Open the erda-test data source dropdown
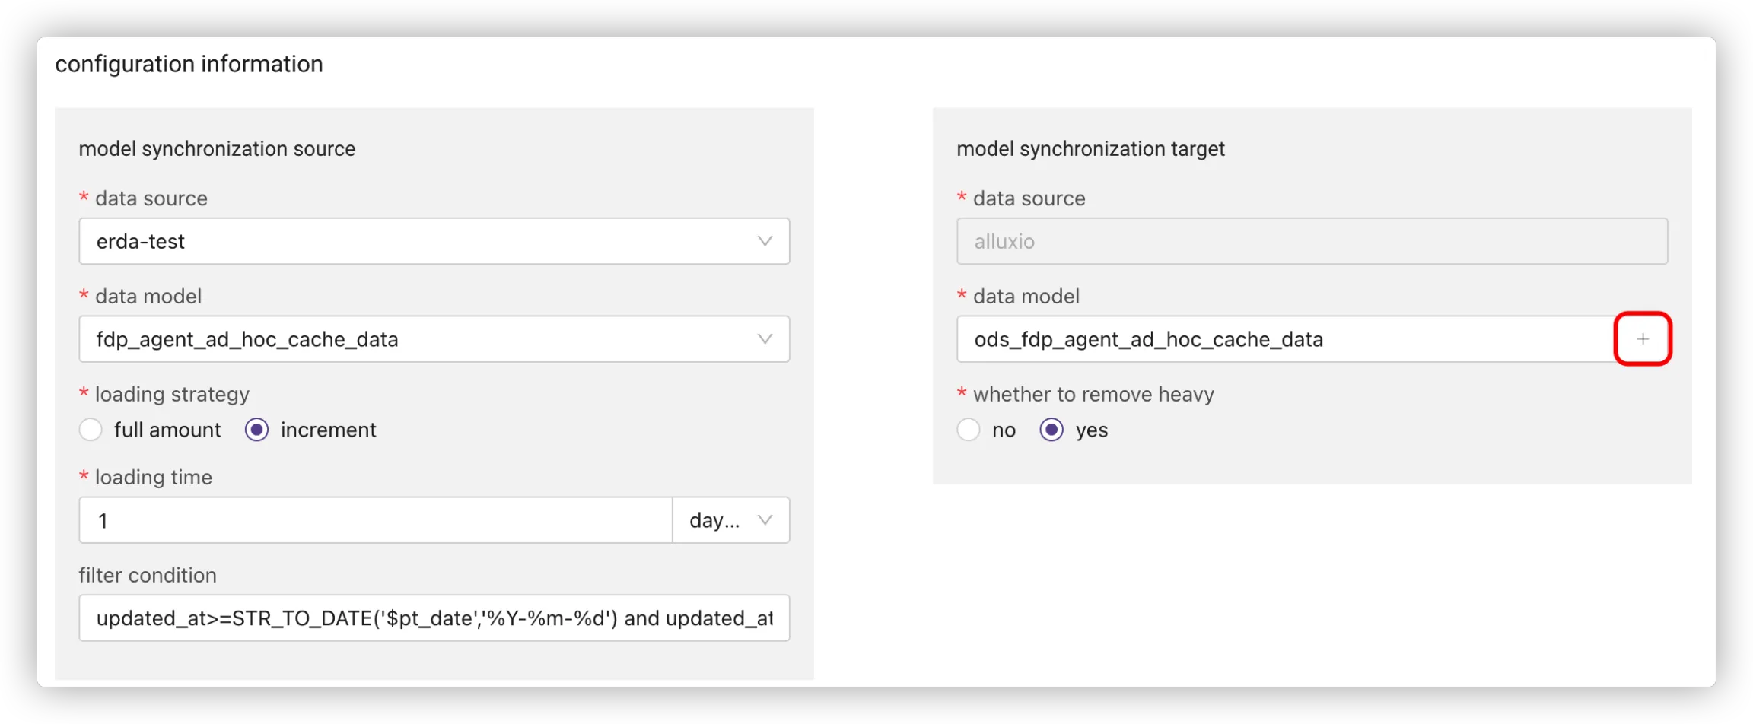The height and width of the screenshot is (724, 1753). pyautogui.click(x=418, y=241)
